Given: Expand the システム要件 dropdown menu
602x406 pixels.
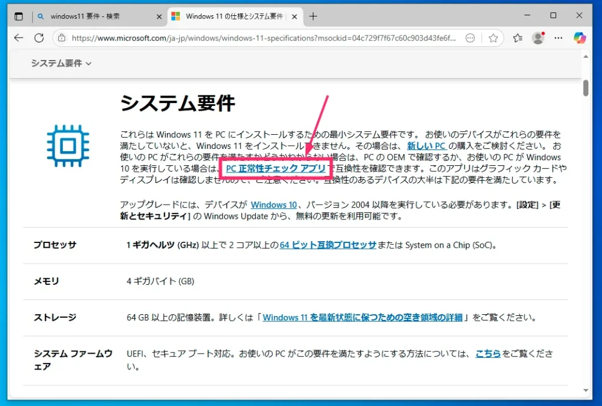Looking at the screenshot, I should [61, 63].
